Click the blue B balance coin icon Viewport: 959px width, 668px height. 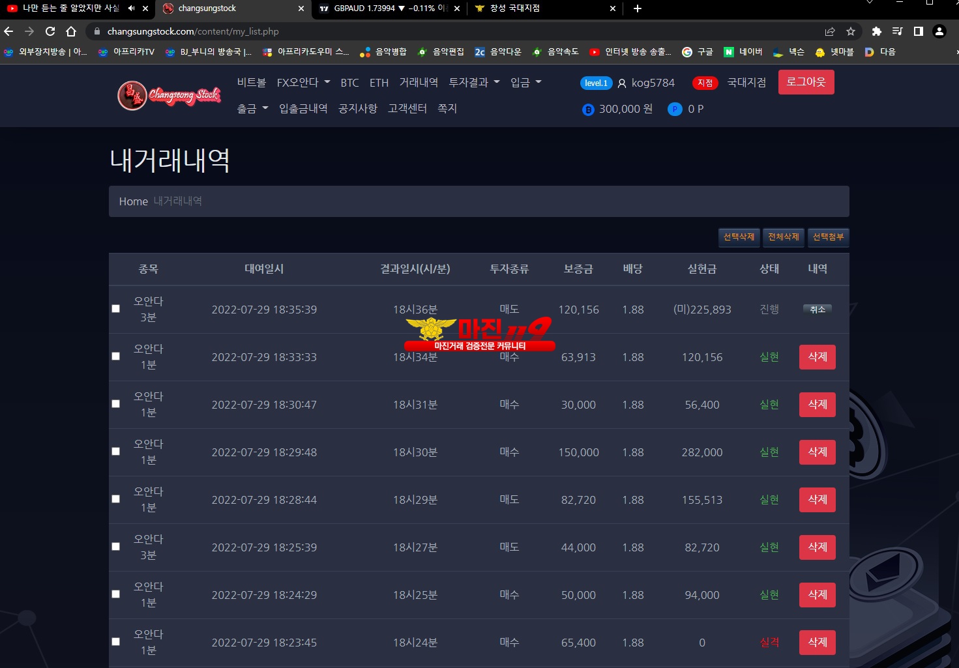click(x=588, y=109)
